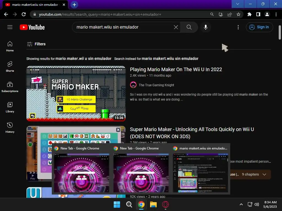Click the 2.4K views • 11 months ago text

click(x=151, y=76)
